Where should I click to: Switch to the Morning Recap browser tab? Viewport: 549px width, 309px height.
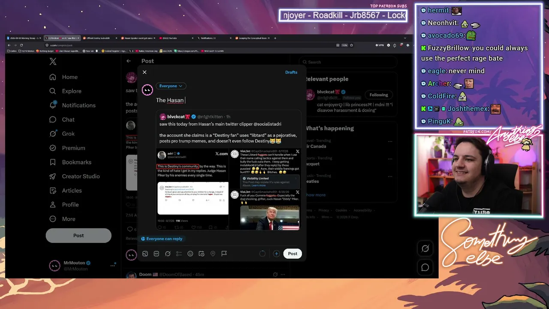pyautogui.click(x=24, y=38)
